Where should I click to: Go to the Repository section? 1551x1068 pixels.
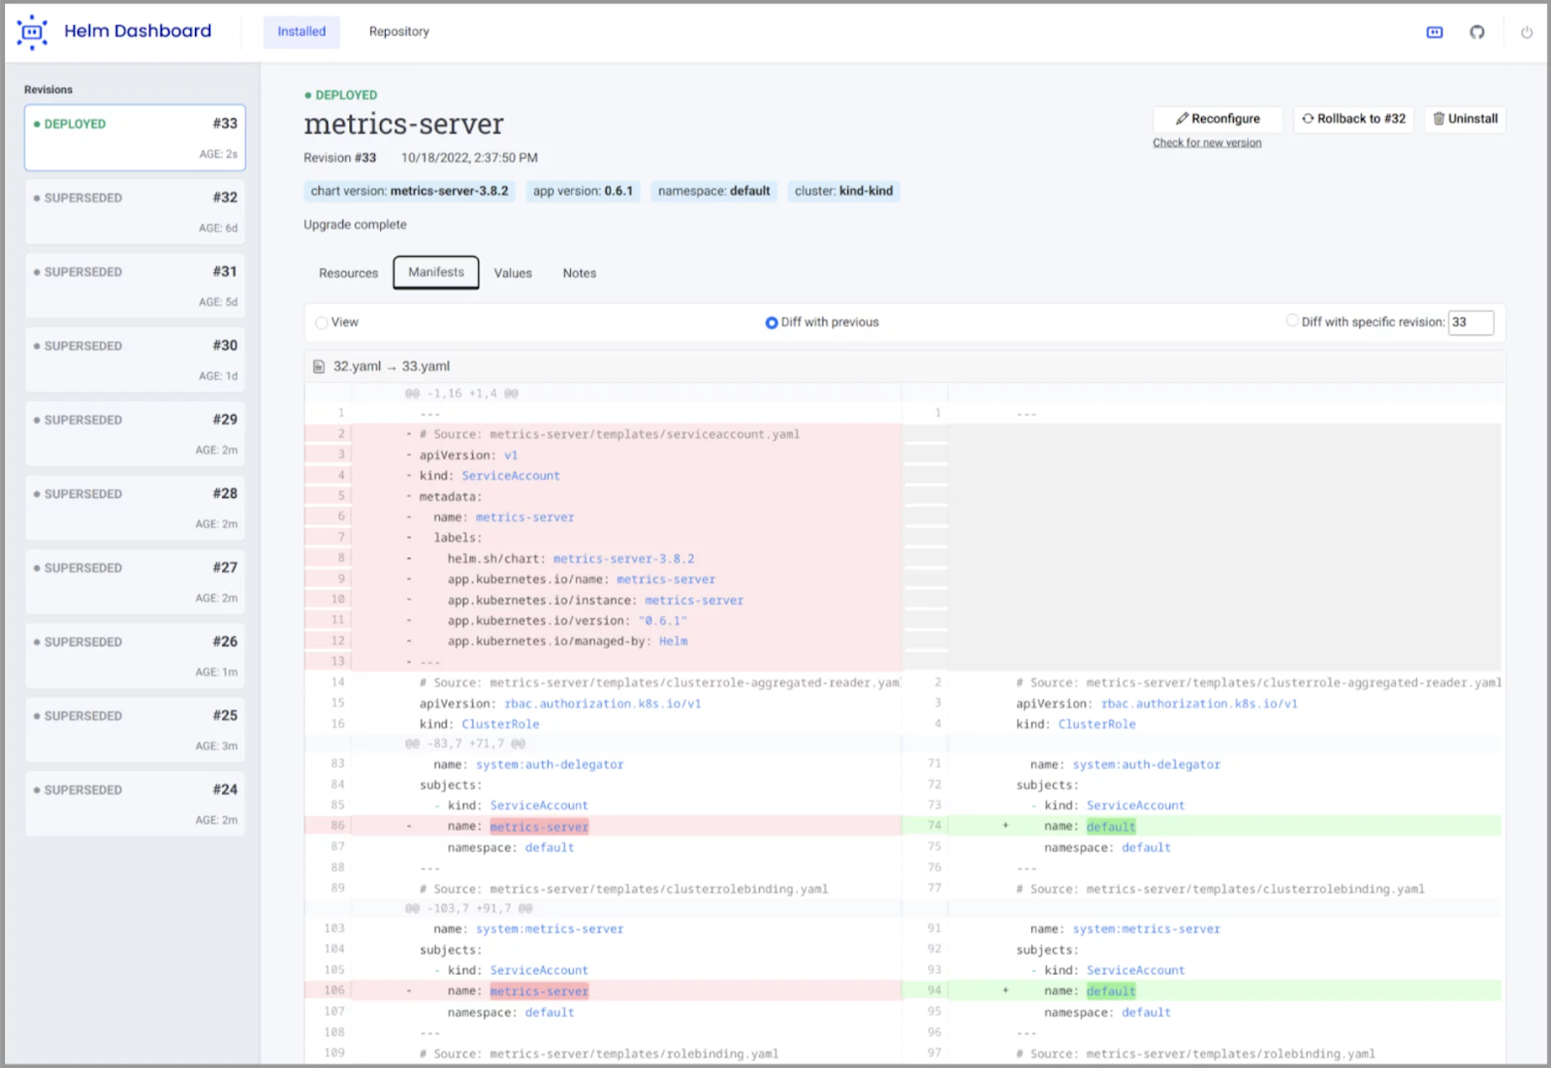pyautogui.click(x=398, y=32)
